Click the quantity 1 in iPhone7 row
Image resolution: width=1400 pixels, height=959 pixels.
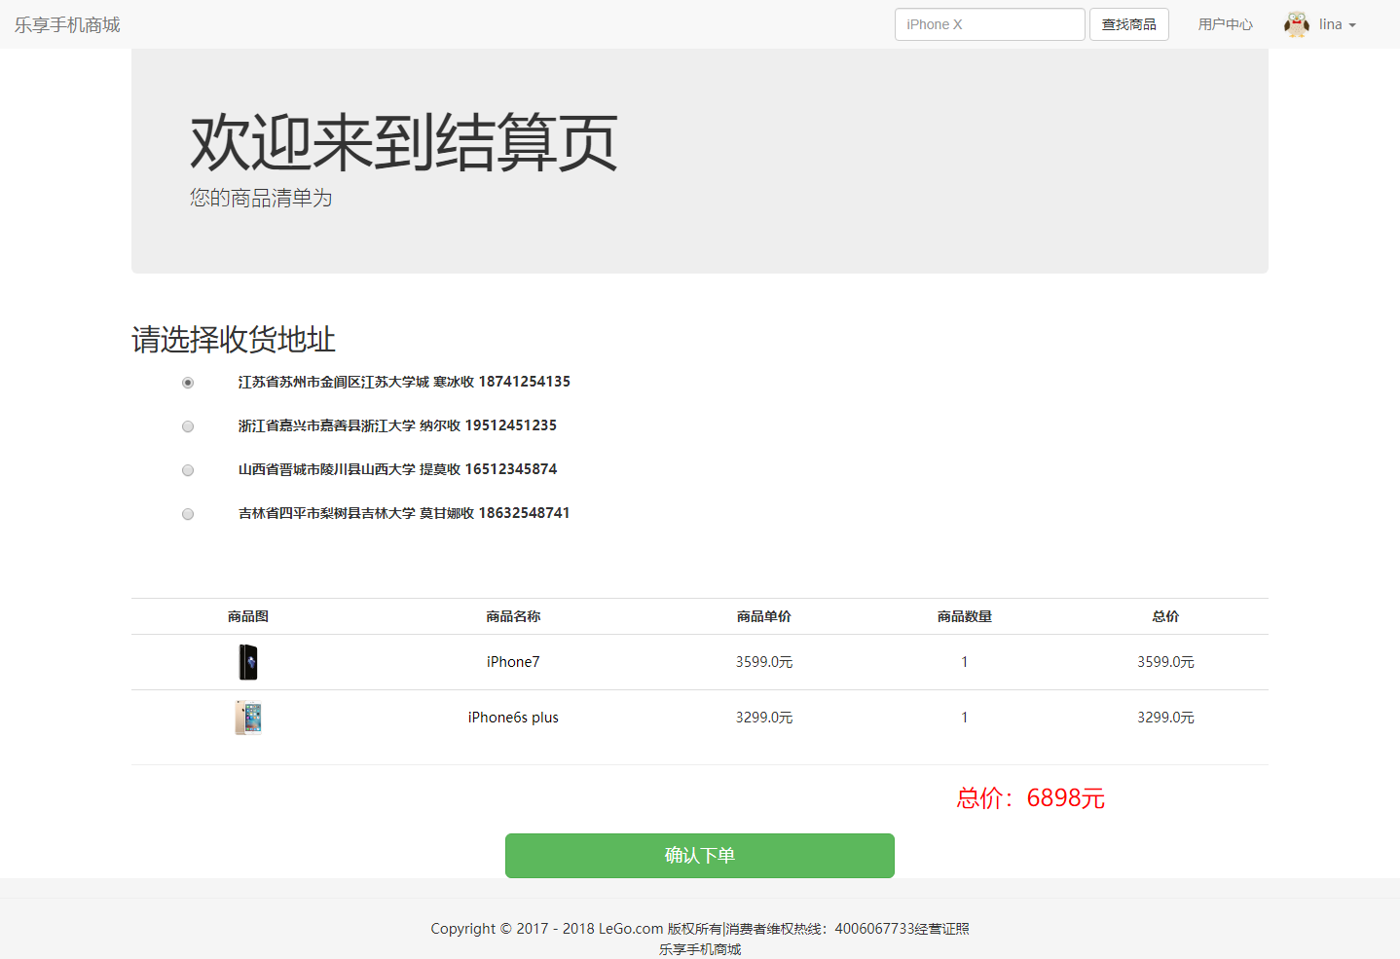pos(965,662)
